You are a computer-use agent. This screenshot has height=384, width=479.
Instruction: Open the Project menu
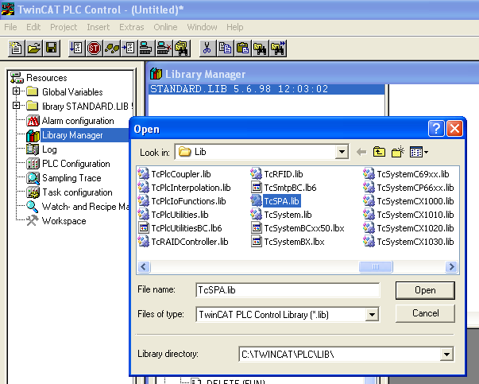pos(64,27)
